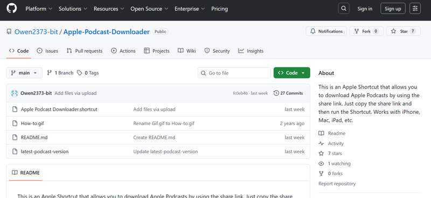Expand the Enterprise menu
This screenshot has width=431, height=198.
pos(190,9)
